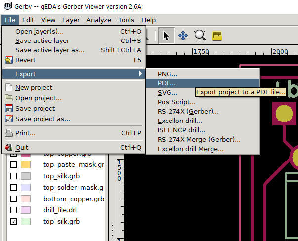The image size is (298, 241).
Task: Click the Quit exit icon
Action: point(8,147)
